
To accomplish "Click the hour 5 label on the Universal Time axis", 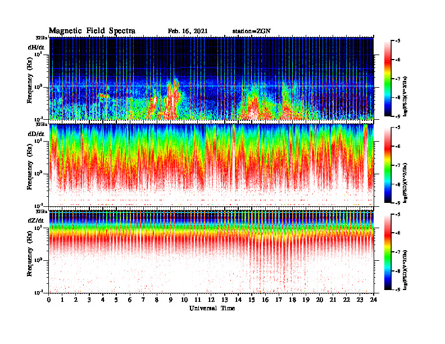I will (116, 300).
